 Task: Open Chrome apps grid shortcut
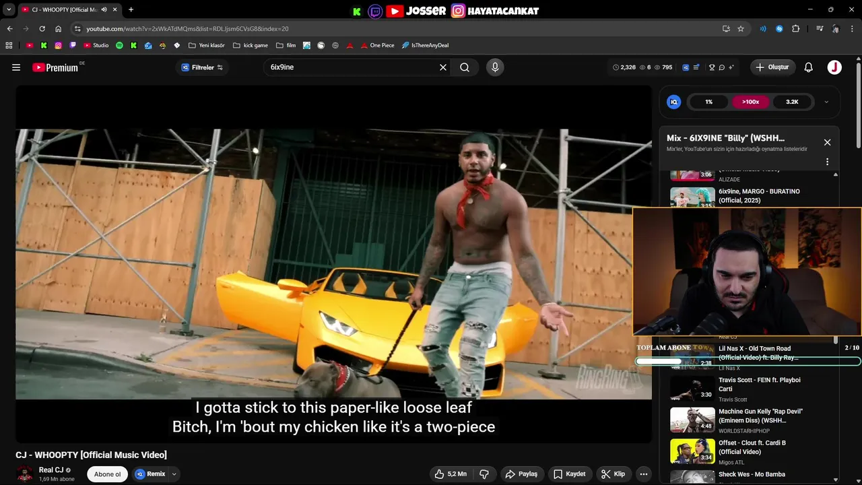pyautogui.click(x=9, y=45)
